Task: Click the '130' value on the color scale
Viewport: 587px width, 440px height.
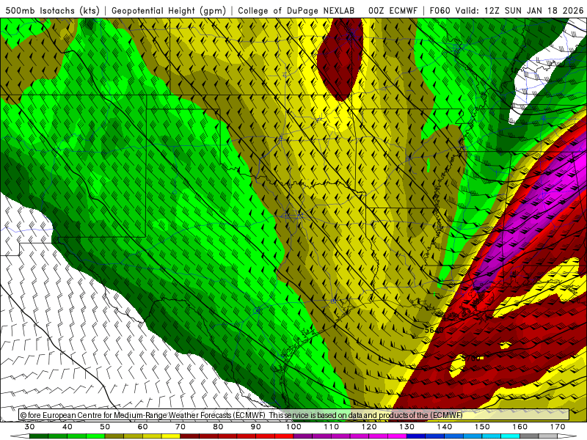Action: click(407, 427)
